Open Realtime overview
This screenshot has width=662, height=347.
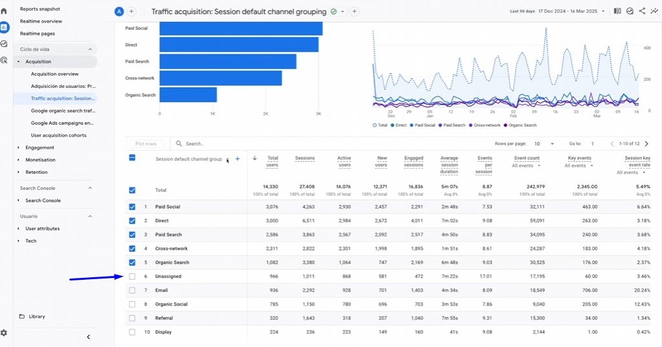41,21
